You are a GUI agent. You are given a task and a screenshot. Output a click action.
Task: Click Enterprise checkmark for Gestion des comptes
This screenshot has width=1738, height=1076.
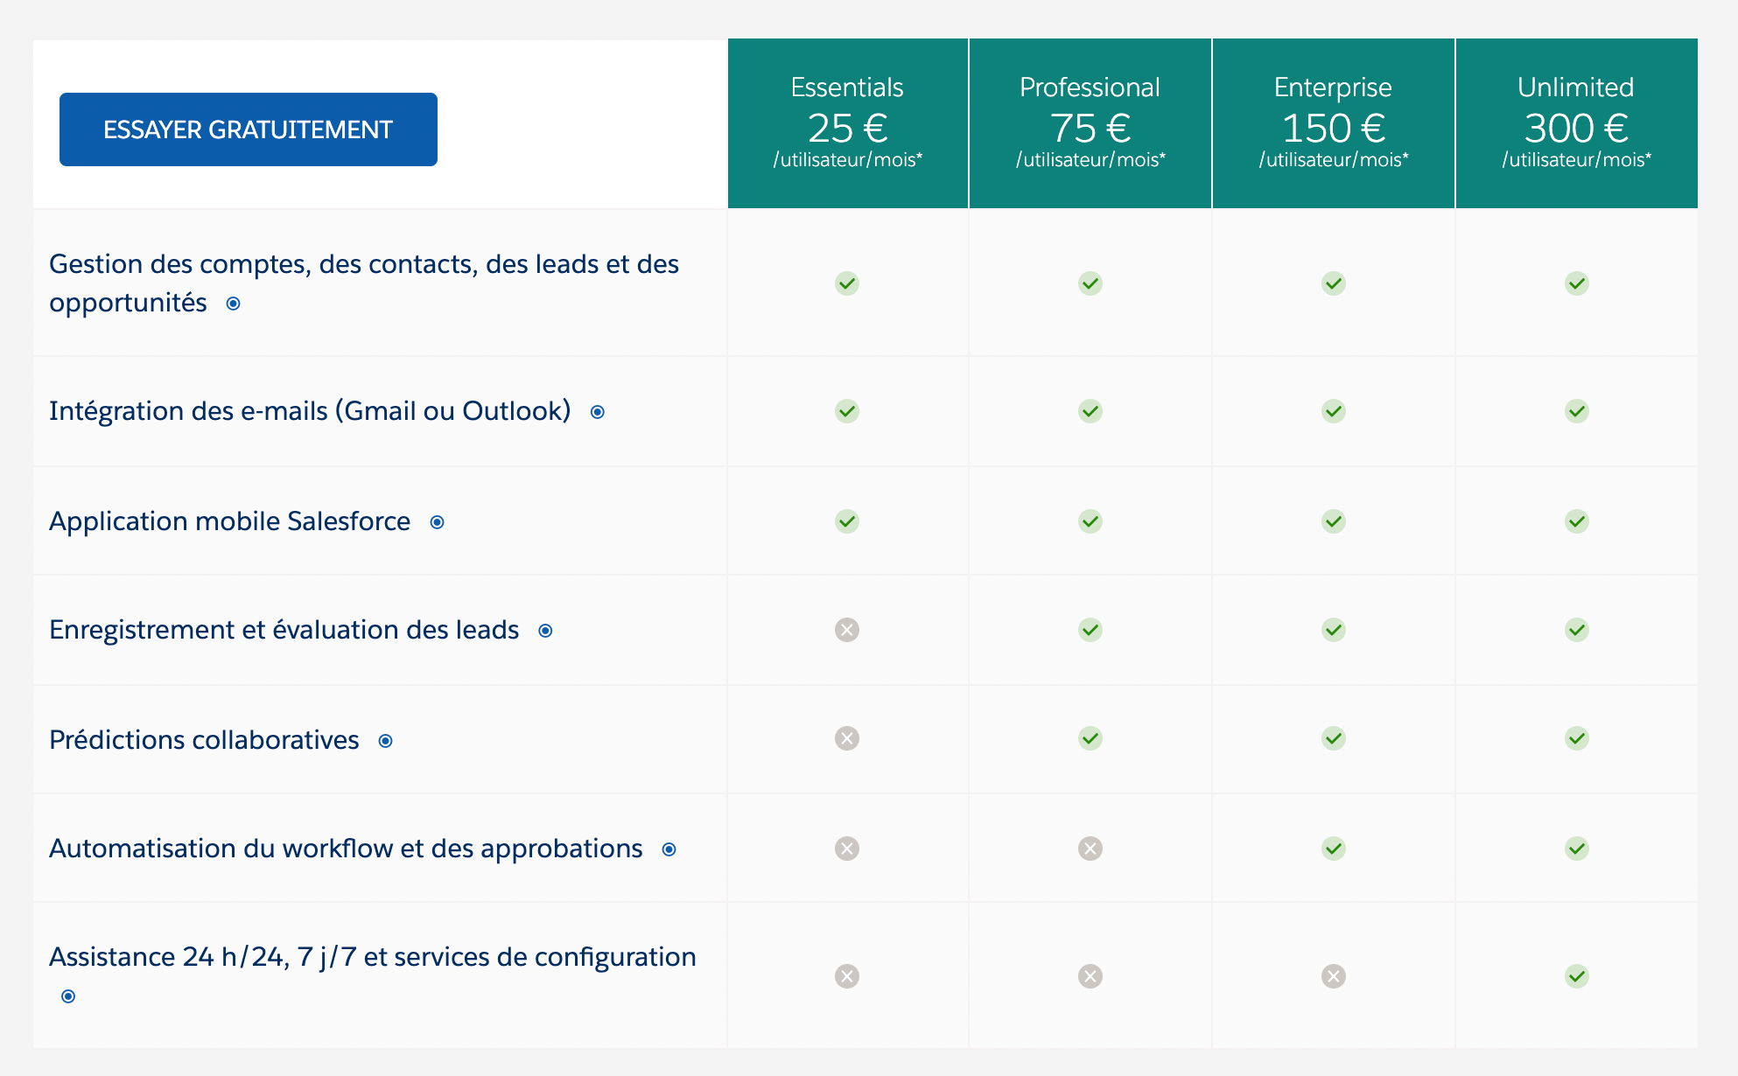(x=1334, y=283)
